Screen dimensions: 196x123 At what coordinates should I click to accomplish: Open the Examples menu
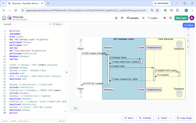coord(133,18)
